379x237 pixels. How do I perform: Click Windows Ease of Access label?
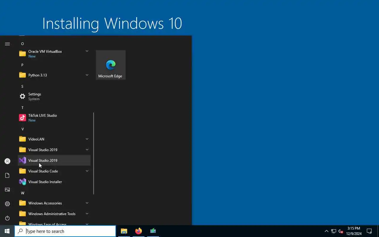pos(47,224)
